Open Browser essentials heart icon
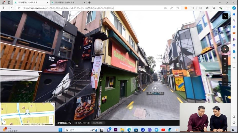Screen dimensions: 238x133 [x=221, y=8]
